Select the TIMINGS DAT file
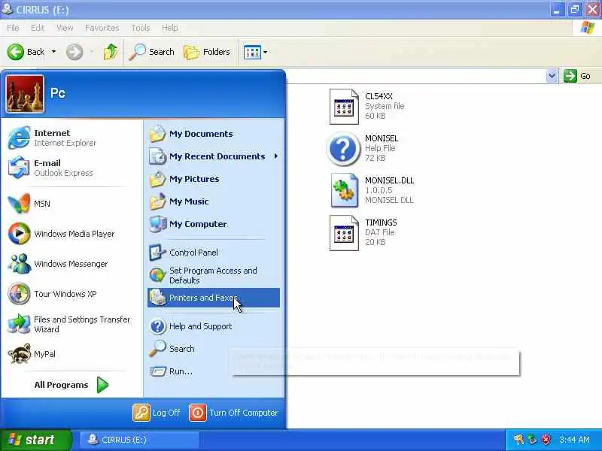 coord(364,233)
